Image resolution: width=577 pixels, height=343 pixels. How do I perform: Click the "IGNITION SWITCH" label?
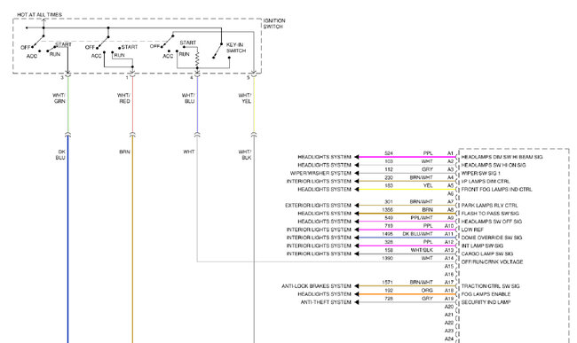(274, 24)
